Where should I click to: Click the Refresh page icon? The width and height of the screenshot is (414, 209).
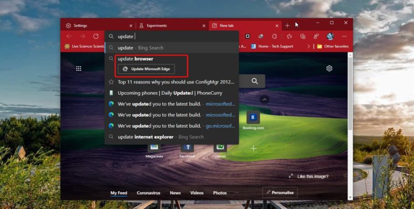(96, 37)
